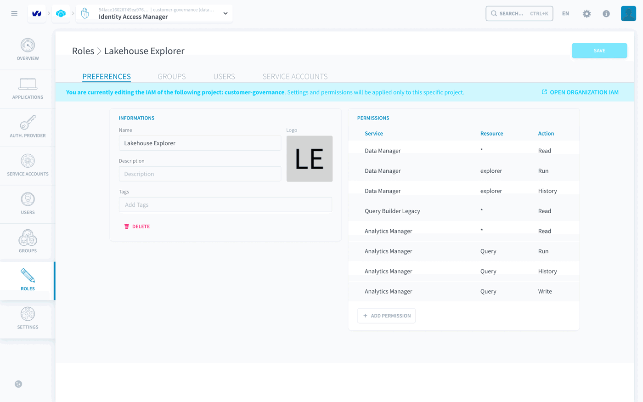Screen dimensions: 643x402
Task: Click Add Permission button
Action: tap(386, 316)
